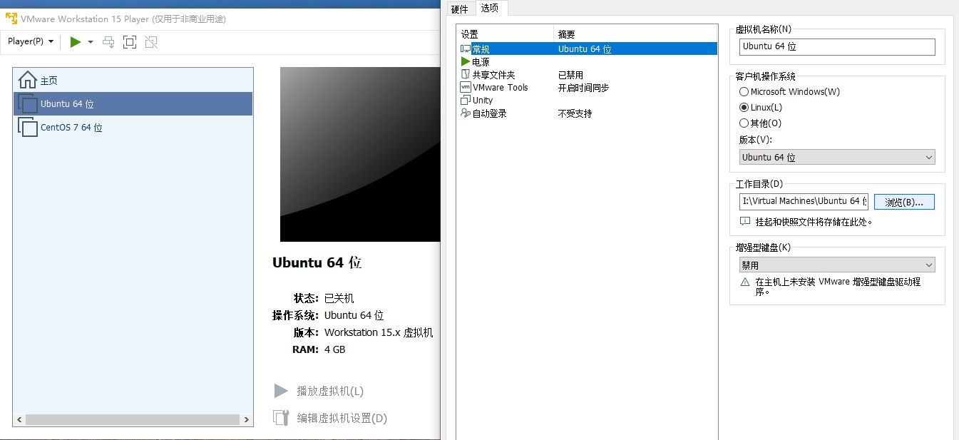Click the VMware Workstation logo in title bar
Screen dimensions: 959x440
tap(11, 19)
